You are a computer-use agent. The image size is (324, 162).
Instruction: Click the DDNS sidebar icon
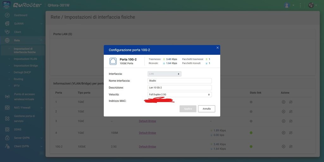coord(7,129)
